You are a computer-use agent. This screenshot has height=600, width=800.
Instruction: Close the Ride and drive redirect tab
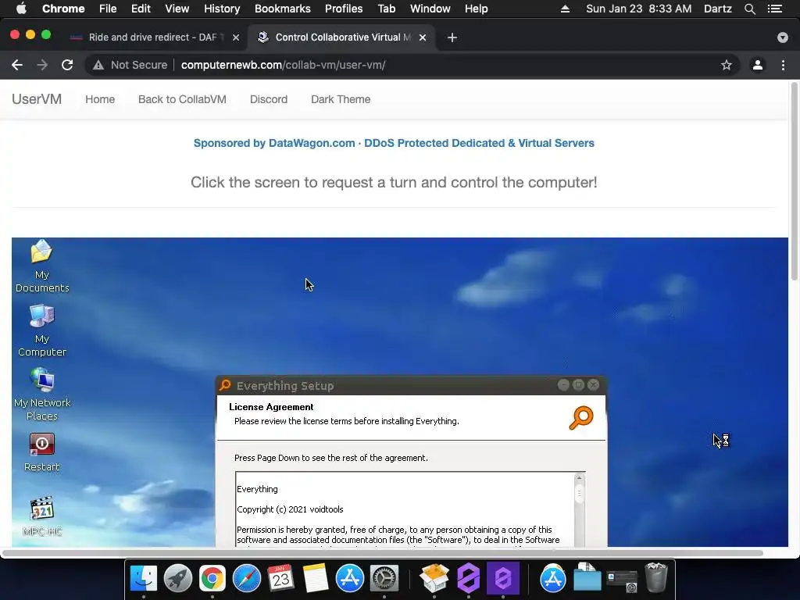click(x=236, y=37)
